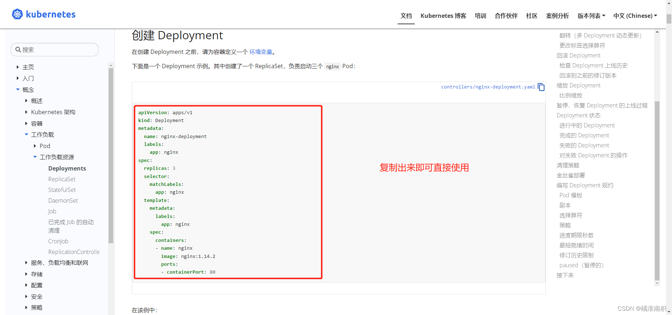672x315 pixels.
Task: Expand 服务、负载均衡和联网 section
Action: point(26,263)
